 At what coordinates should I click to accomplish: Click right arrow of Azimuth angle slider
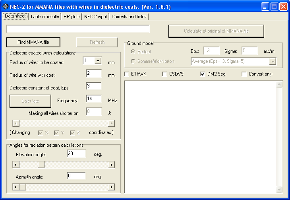(x=111, y=187)
